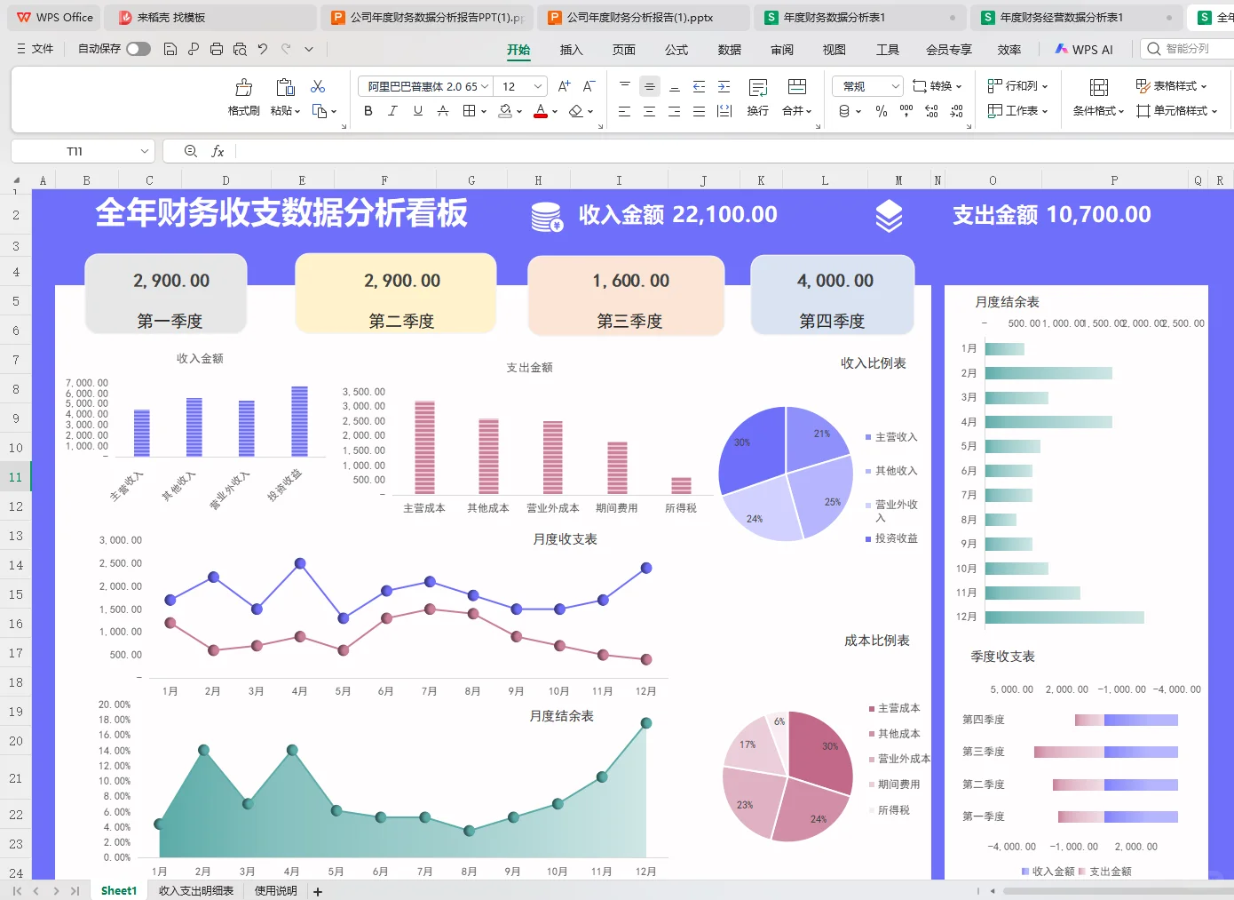Redo the last undone action
The image size is (1234, 900).
point(286,49)
